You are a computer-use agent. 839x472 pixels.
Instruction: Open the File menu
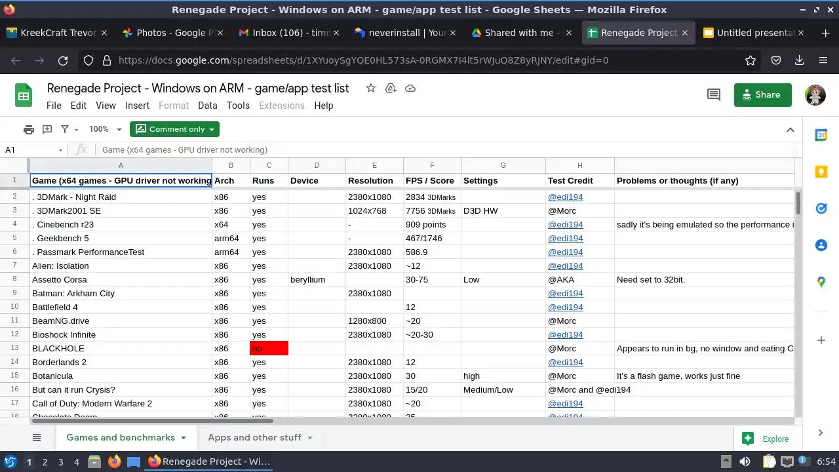coord(54,106)
